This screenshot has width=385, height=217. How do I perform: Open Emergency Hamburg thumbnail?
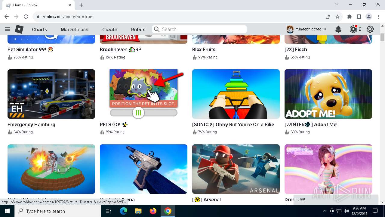coord(51,94)
